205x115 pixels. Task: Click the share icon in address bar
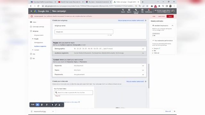click(143, 6)
